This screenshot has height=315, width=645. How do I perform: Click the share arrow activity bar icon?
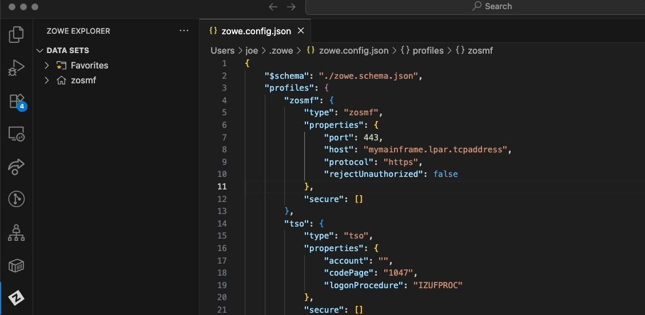click(17, 166)
